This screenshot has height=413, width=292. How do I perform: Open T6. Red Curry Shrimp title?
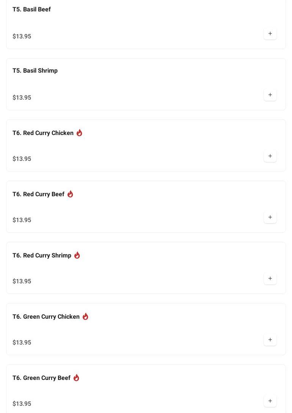[42, 255]
